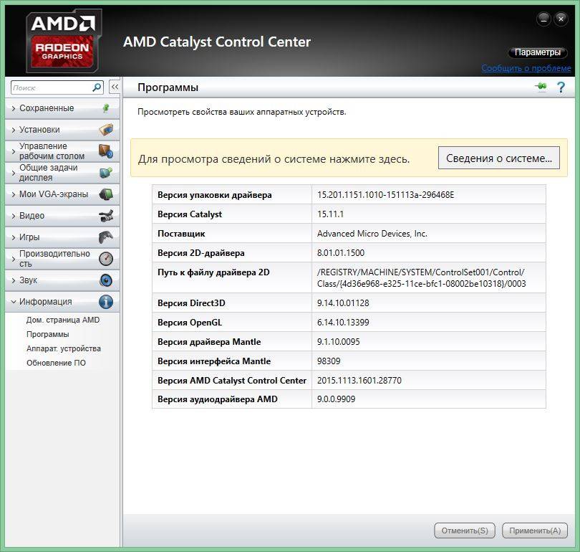
Task: Click the speaker icon next to Звук
Action: coord(106,280)
